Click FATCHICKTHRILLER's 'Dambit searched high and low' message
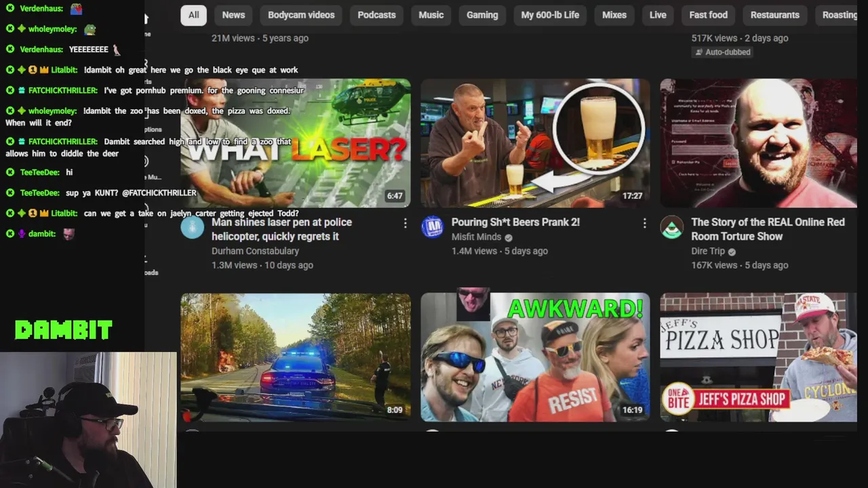868x488 pixels. click(149, 148)
